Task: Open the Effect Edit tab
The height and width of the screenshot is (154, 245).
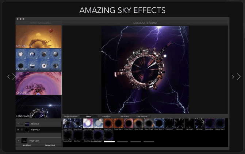Action: [106, 117]
